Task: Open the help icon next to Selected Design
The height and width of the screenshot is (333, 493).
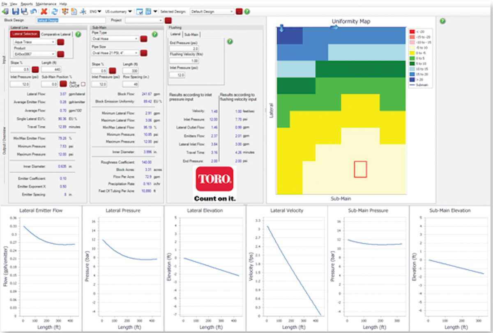Action: coord(246,11)
